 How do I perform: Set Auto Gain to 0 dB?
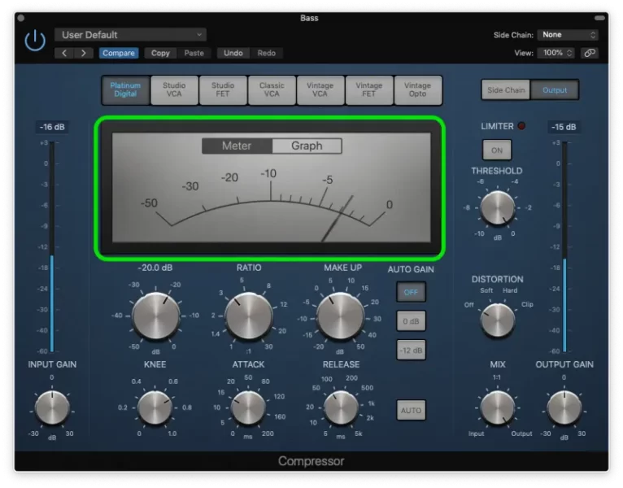411,321
